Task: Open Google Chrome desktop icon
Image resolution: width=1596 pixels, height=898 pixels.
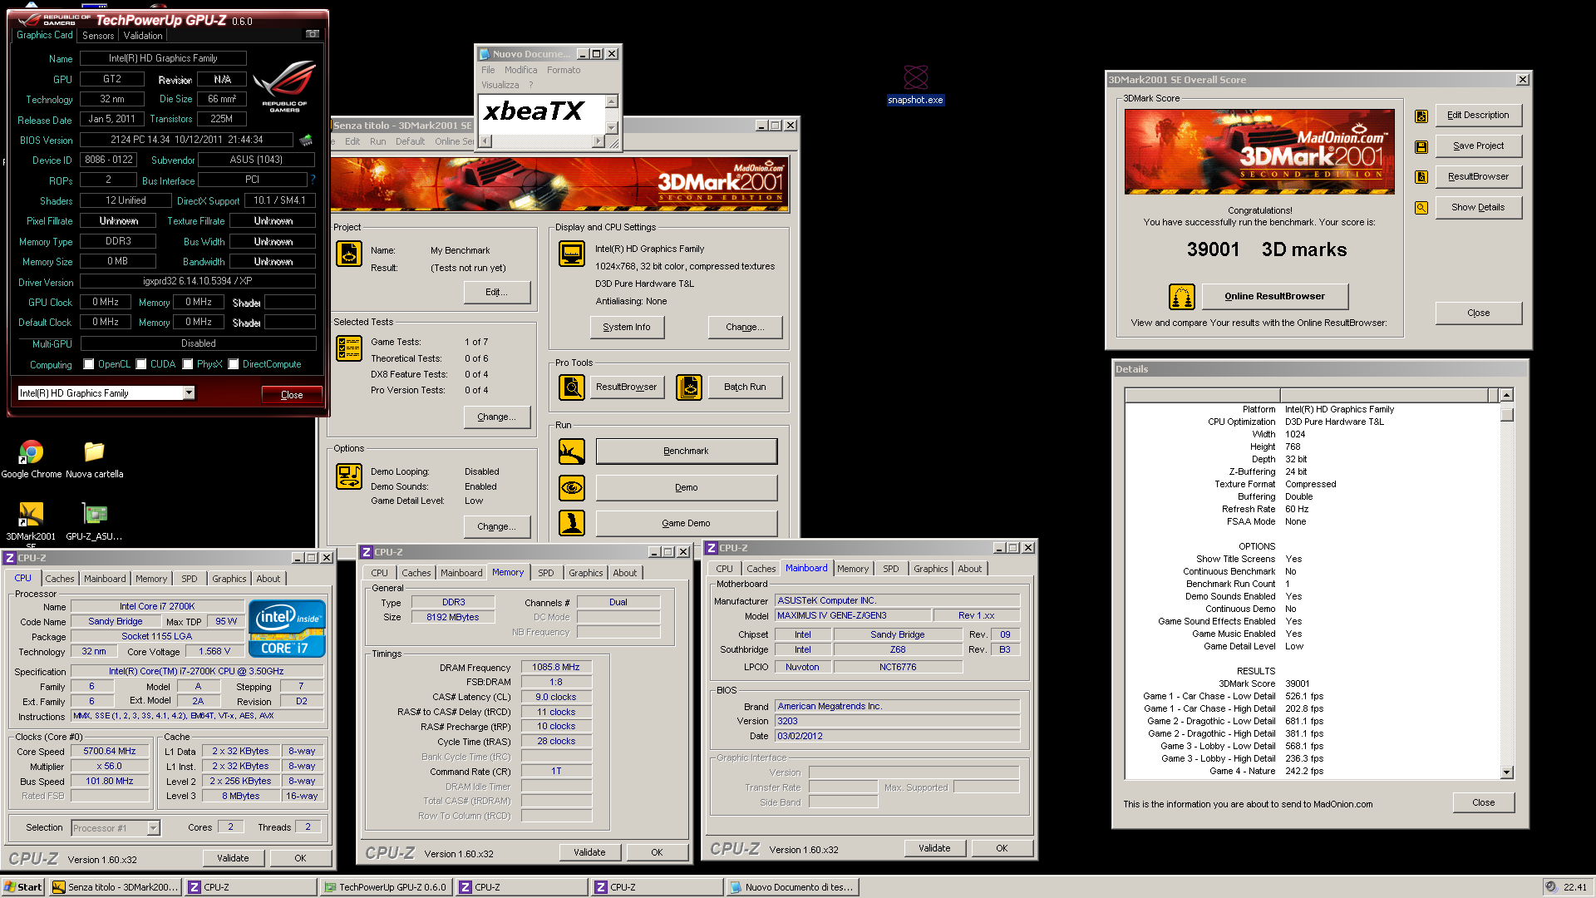Action: pos(32,459)
